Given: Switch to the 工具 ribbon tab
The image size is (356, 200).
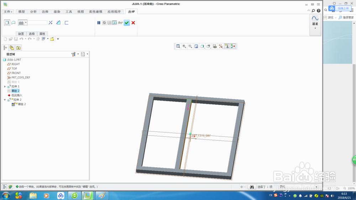Looking at the screenshot, I should point(69,12).
